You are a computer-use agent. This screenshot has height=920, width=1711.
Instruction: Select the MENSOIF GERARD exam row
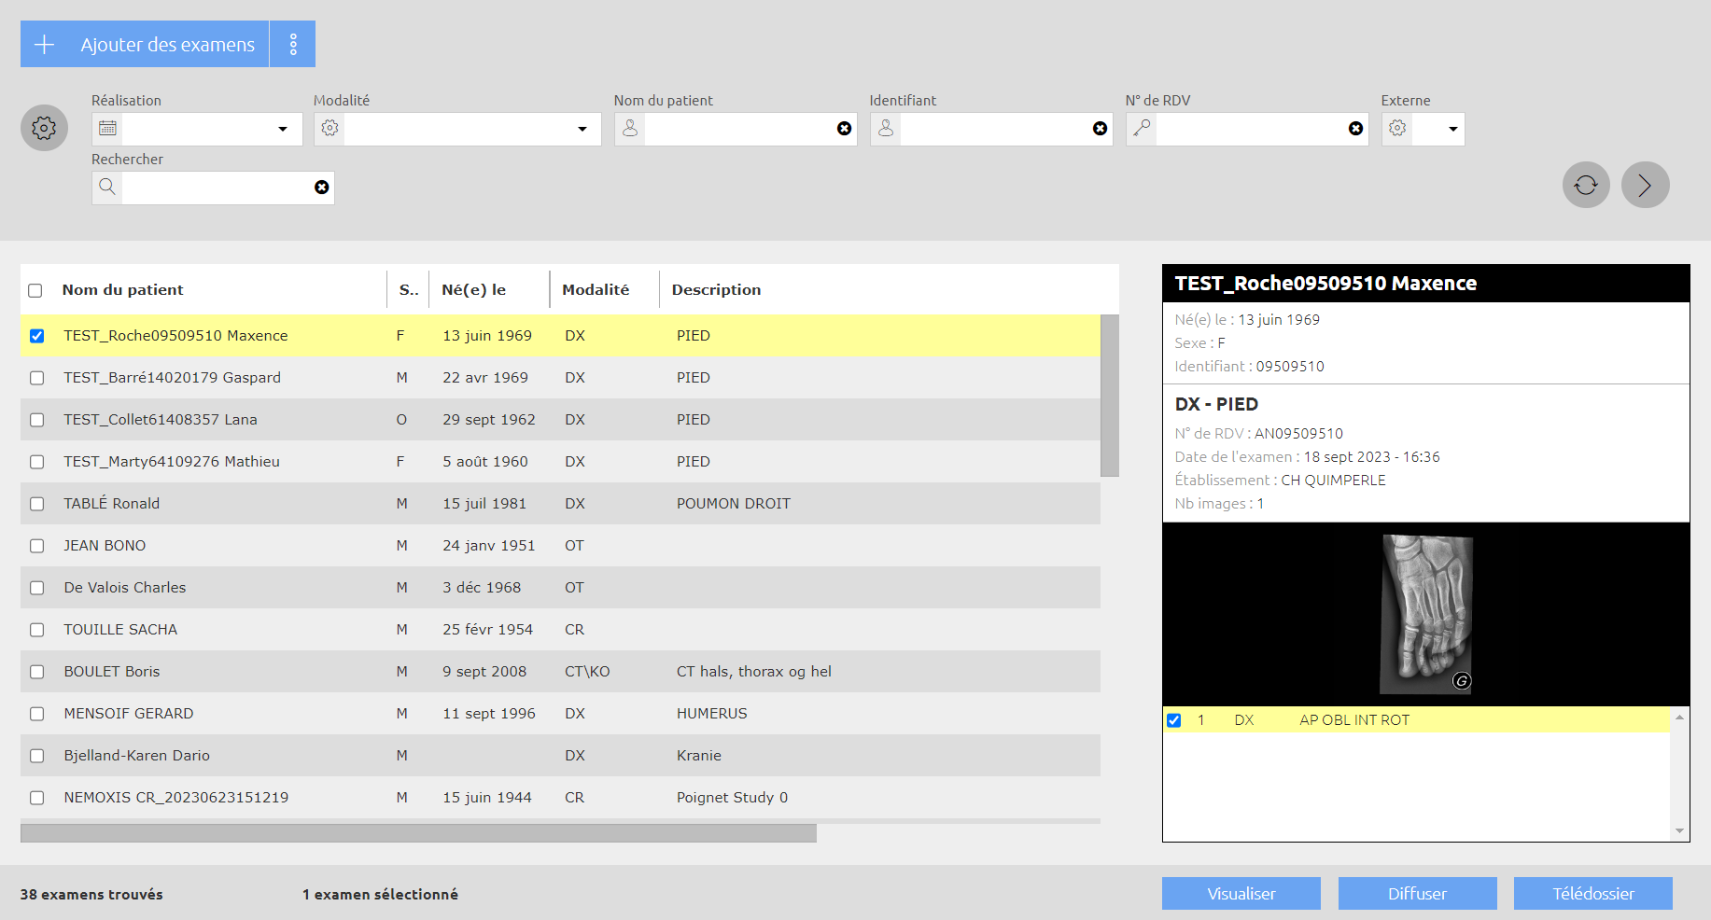pyautogui.click(x=560, y=714)
